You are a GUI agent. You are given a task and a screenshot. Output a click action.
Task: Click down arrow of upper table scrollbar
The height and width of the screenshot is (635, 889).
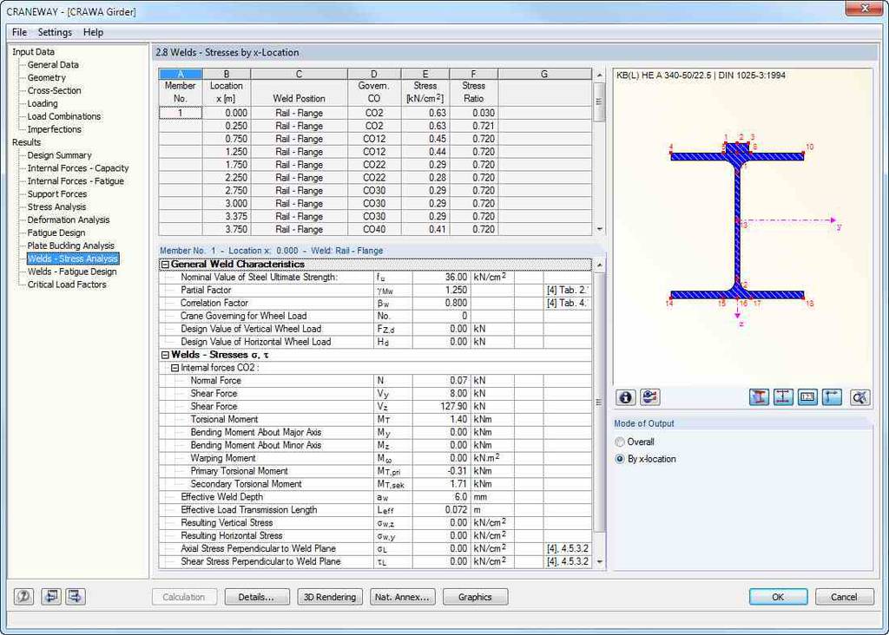click(x=599, y=229)
